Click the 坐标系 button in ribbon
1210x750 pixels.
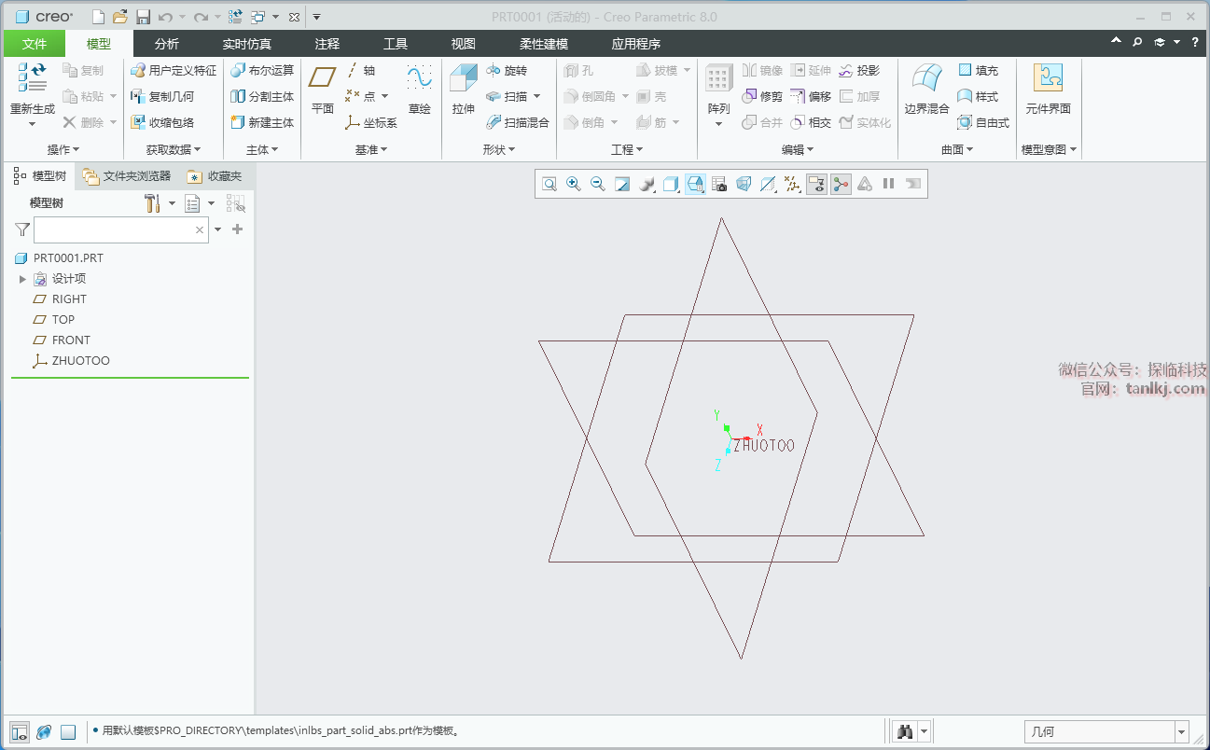click(x=371, y=123)
